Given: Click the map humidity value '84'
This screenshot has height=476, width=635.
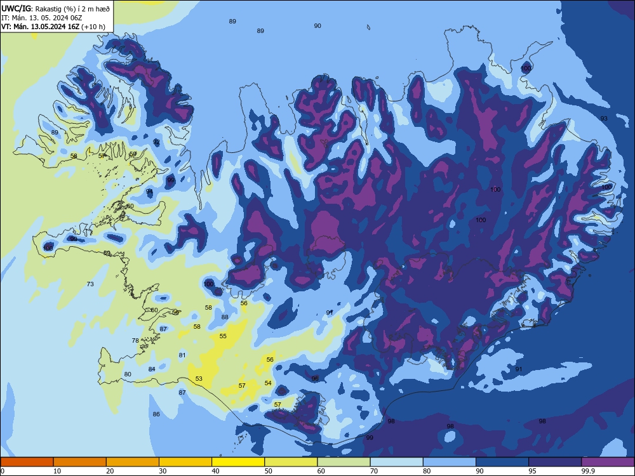Looking at the screenshot, I should [x=152, y=369].
